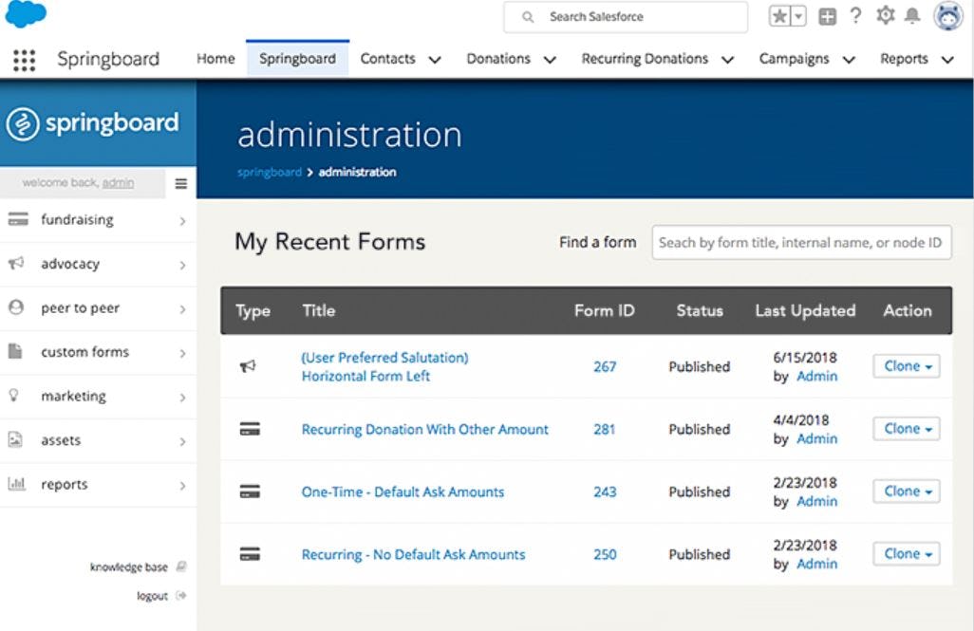
Task: Expand the Clone dropdown for form 281
Action: point(926,429)
